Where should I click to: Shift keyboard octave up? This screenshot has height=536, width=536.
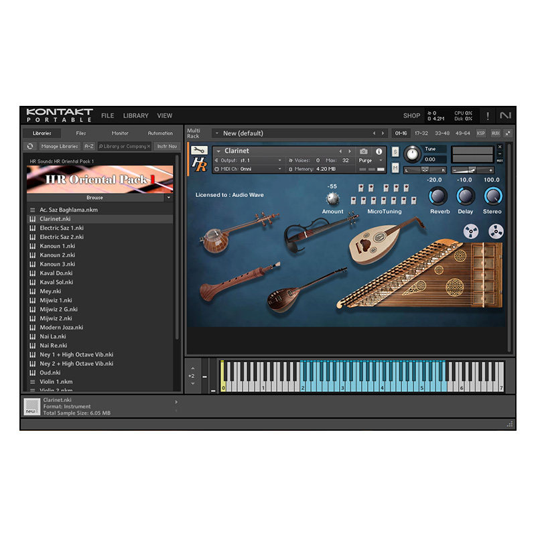click(193, 368)
